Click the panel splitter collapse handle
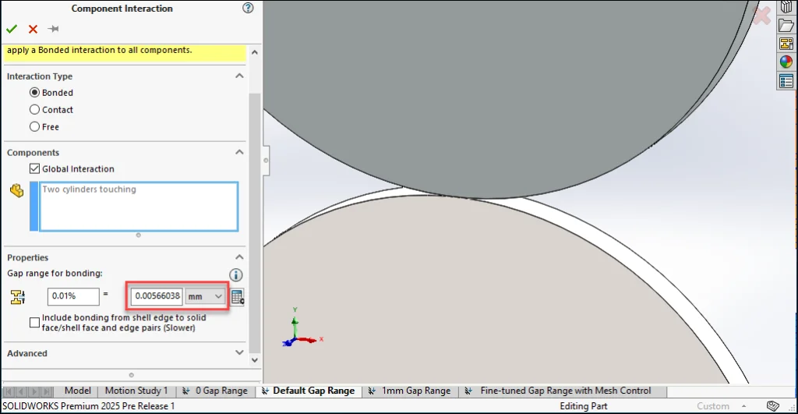The height and width of the screenshot is (414, 798). point(266,161)
